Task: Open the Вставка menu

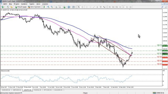Action: (x=17, y=4)
